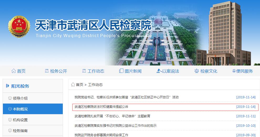Click the flower icon beside 便民服务
260x137 pixels.
[x=234, y=71]
